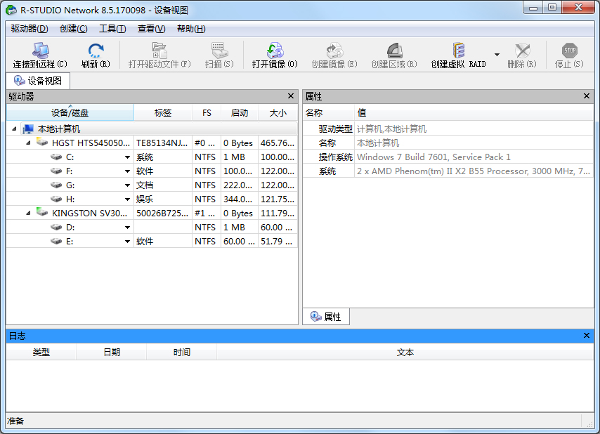600x434 pixels.
Task: Click the Open Image (打开镜像) icon
Action: 275,51
